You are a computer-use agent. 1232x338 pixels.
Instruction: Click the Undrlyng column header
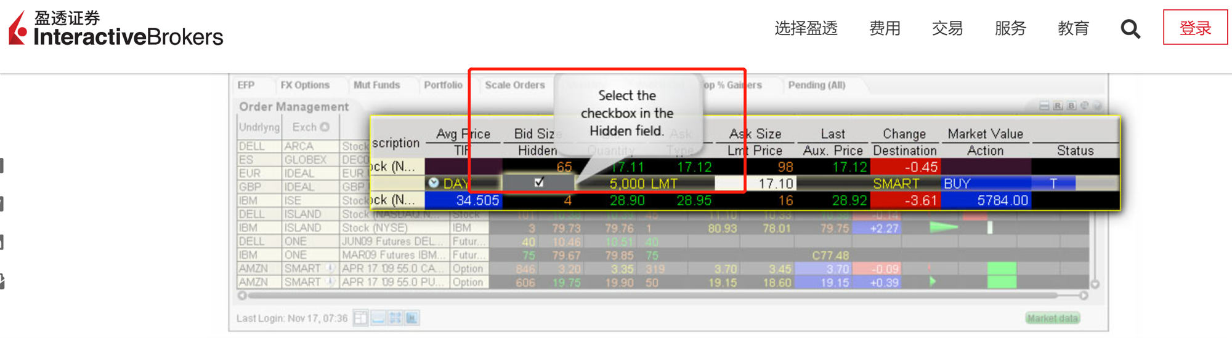click(x=259, y=127)
